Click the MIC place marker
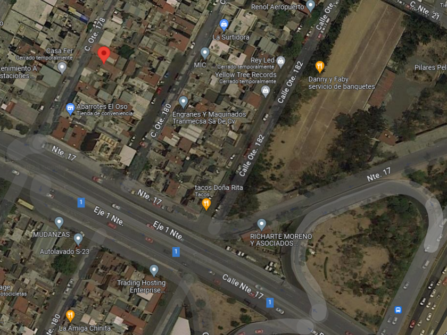Screen dimensions: 447x335 205,53
